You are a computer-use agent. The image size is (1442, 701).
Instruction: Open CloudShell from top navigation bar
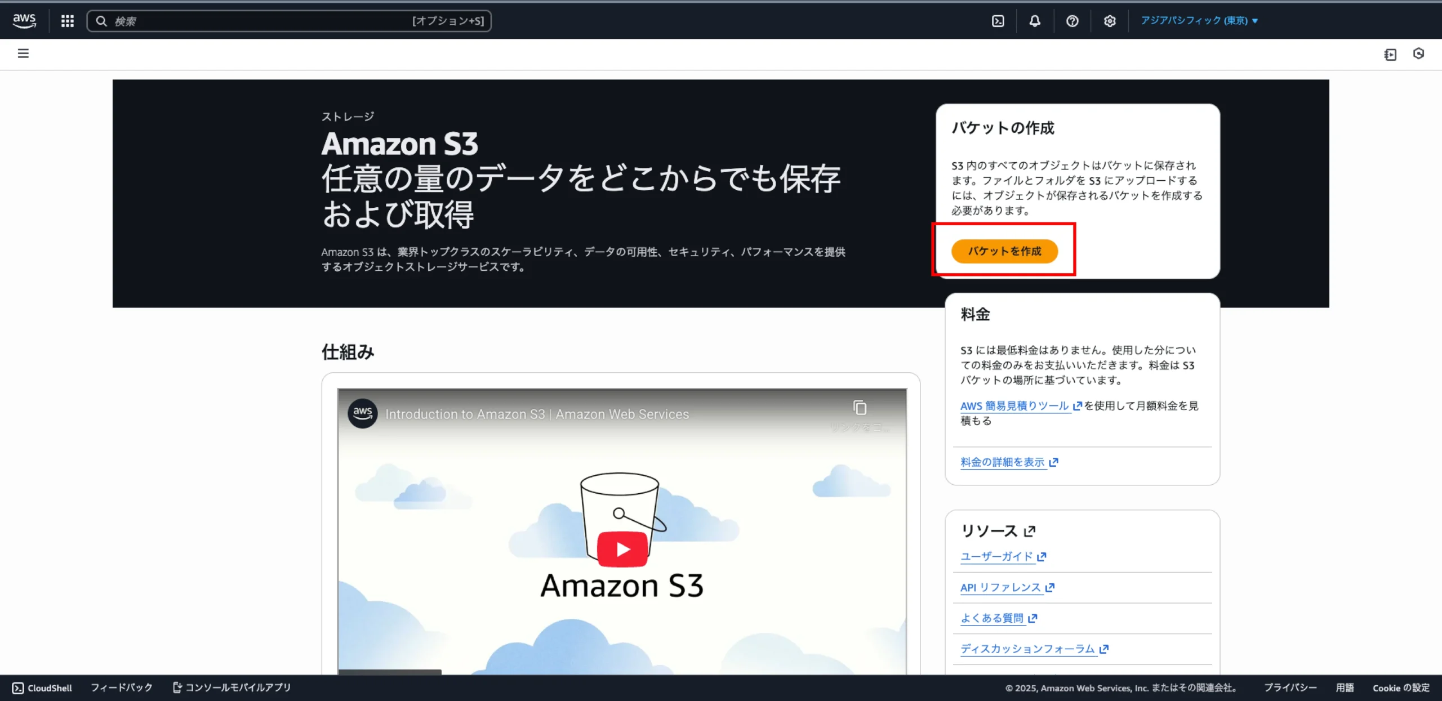pos(998,21)
